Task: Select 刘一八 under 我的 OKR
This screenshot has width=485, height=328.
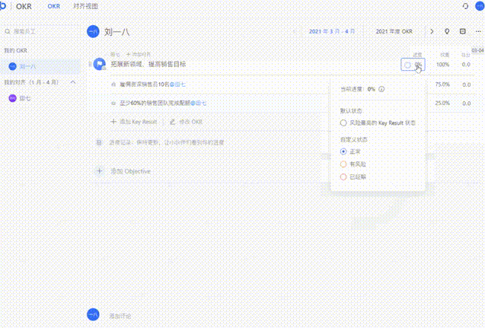Action: [x=40, y=66]
